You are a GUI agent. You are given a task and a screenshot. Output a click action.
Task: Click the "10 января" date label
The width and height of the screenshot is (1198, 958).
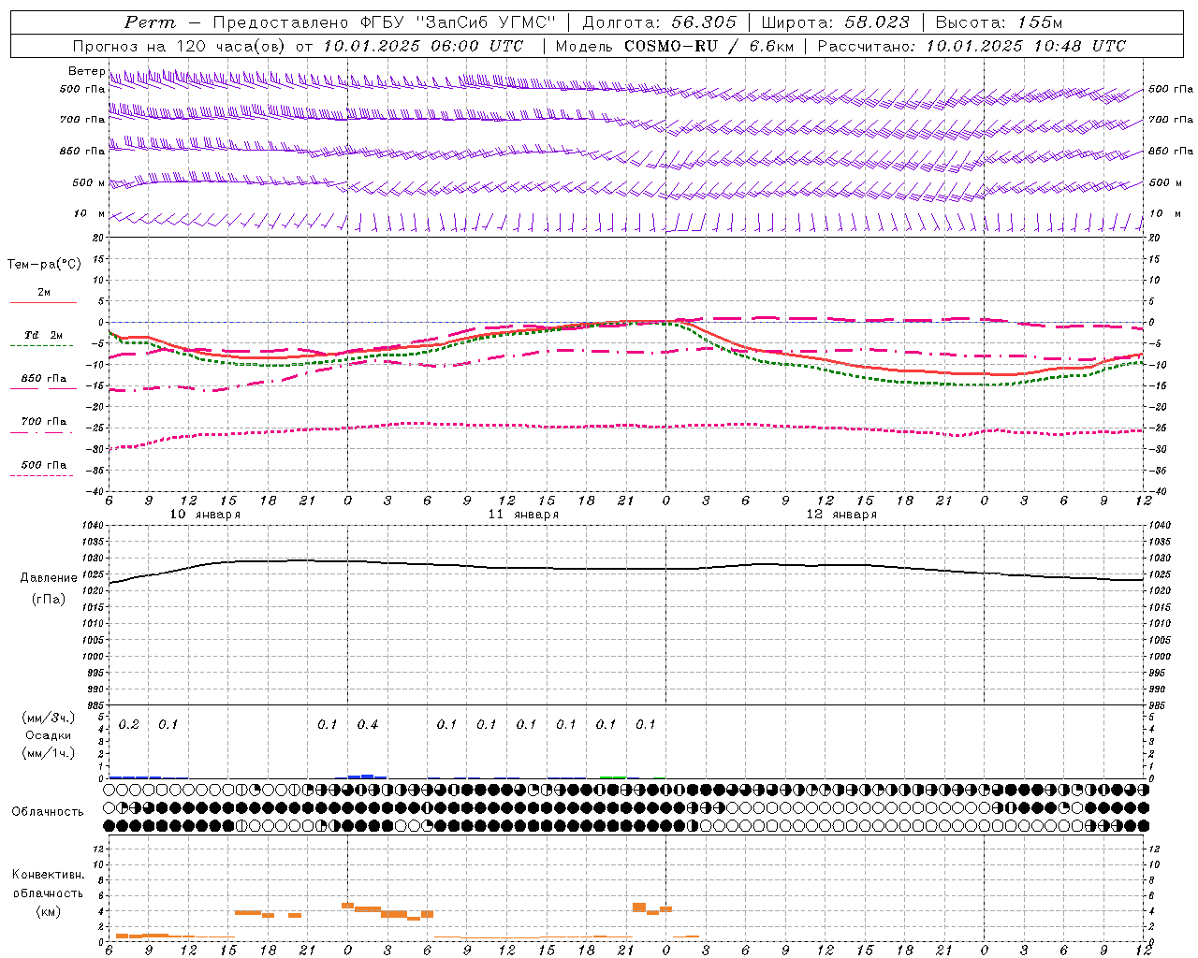coord(205,515)
